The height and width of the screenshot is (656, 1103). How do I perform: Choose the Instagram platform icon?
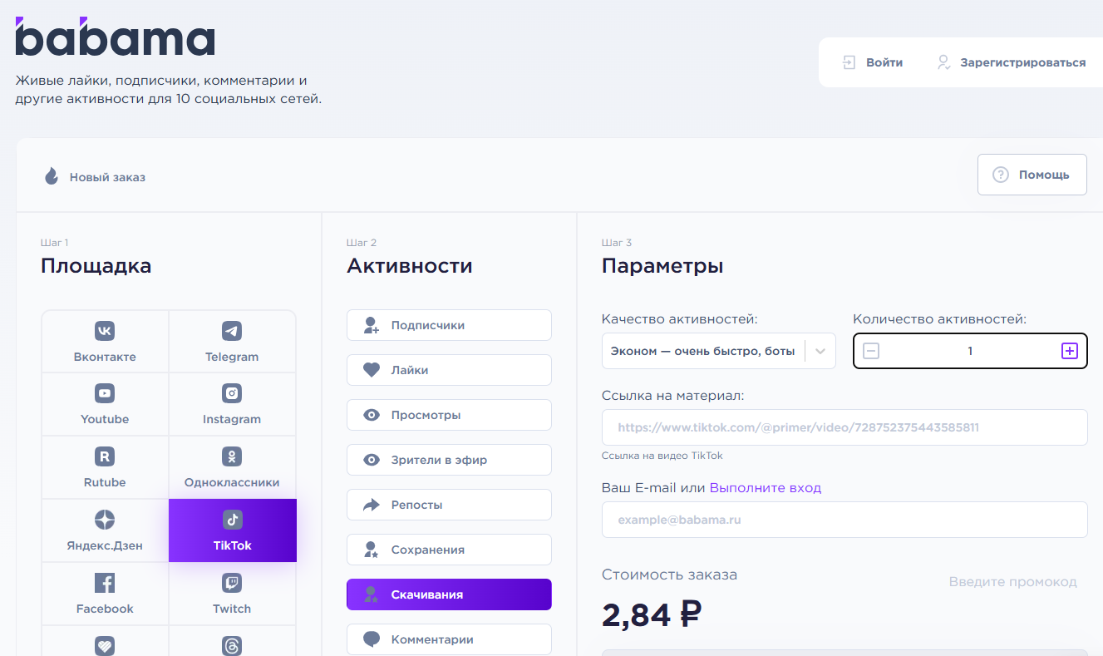[232, 393]
